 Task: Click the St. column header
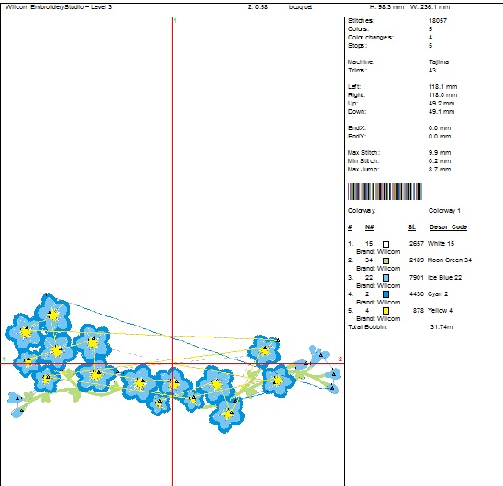[x=412, y=227]
